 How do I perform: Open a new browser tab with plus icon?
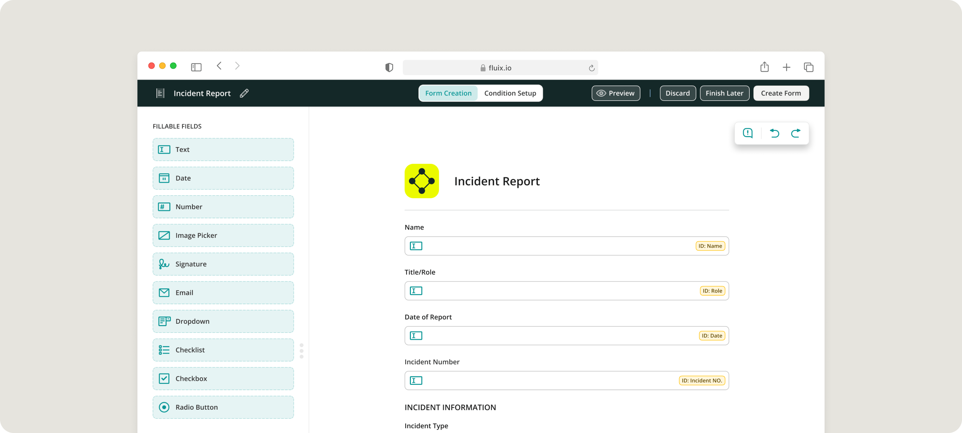pos(786,67)
